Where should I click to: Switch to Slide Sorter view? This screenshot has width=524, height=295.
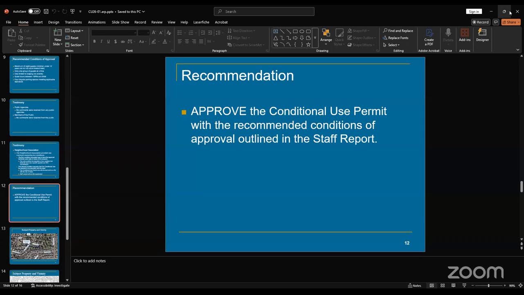[443, 286]
